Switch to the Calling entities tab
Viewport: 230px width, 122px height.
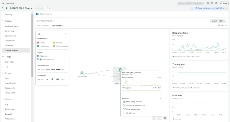43,26
